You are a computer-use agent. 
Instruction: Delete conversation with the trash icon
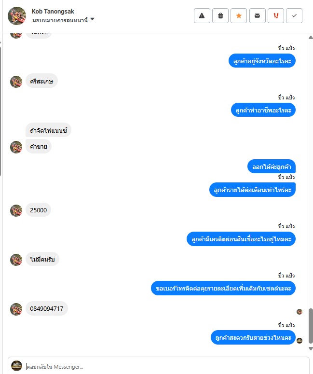point(220,16)
